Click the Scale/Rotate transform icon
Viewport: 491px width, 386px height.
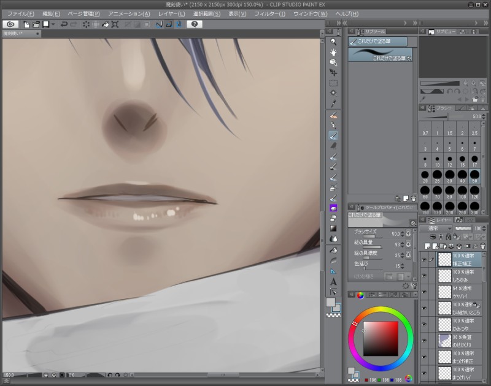115,25
